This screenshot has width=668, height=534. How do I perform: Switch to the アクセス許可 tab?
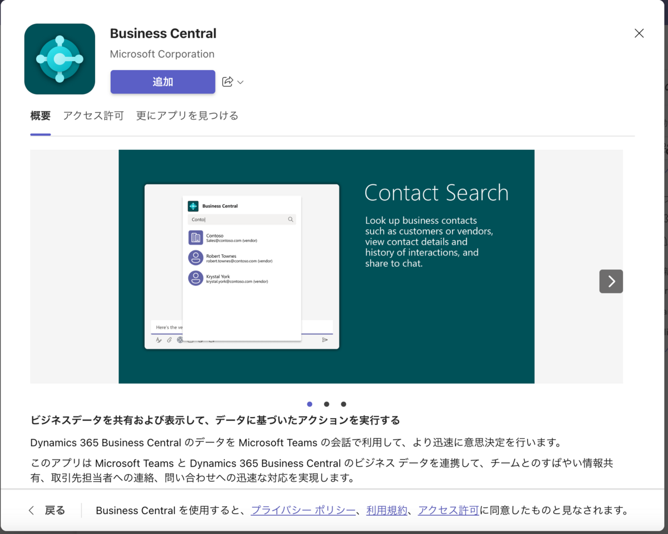tap(93, 115)
